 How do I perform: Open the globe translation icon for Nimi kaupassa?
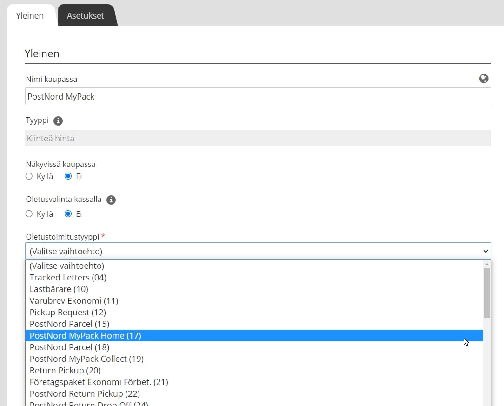tap(484, 79)
